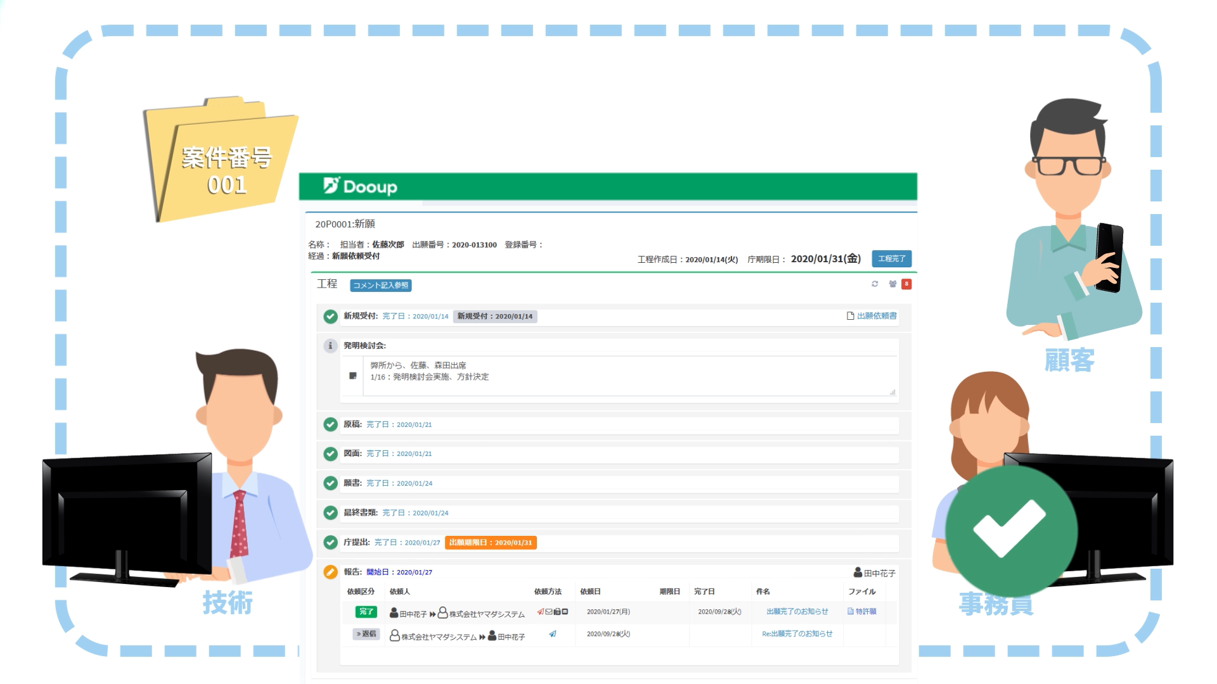Click the 完了日：2020/01/14 text for 新規受付
This screenshot has width=1217, height=684.
click(415, 316)
